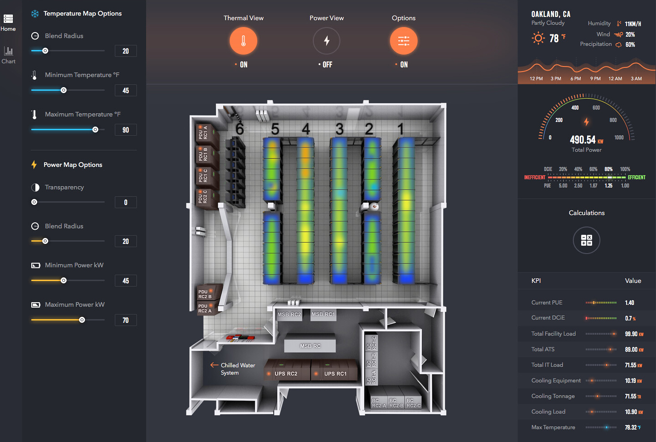The height and width of the screenshot is (442, 656).
Task: Click the Value column header
Action: click(633, 281)
